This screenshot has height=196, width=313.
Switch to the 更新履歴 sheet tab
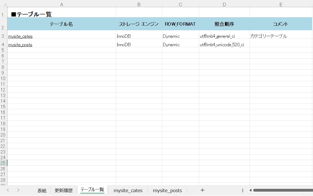(x=64, y=190)
